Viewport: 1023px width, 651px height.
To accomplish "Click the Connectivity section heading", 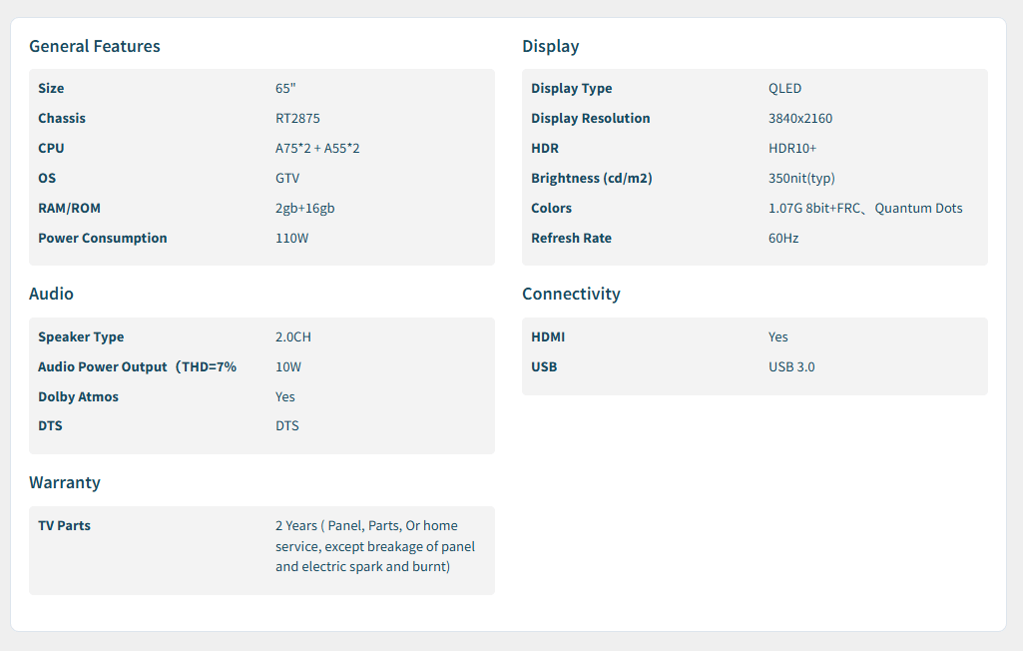I will pyautogui.click(x=571, y=294).
